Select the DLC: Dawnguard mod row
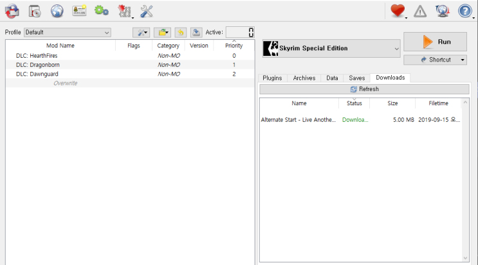This screenshot has width=478, height=265. (x=130, y=74)
